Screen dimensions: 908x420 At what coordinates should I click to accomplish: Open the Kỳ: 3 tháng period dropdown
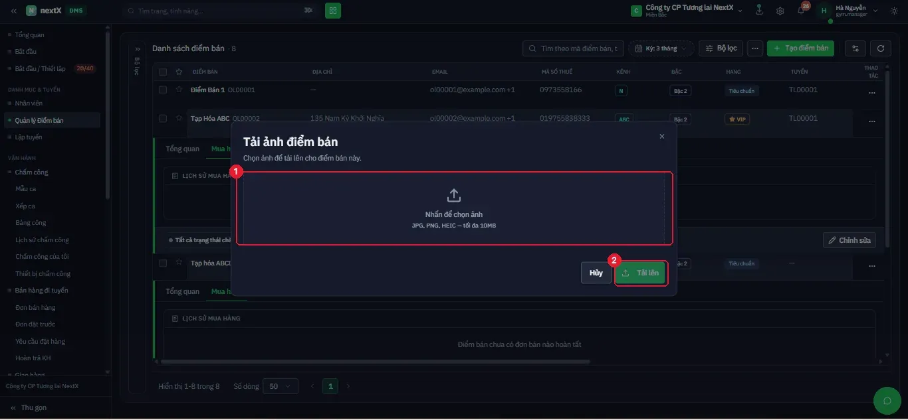pos(661,48)
